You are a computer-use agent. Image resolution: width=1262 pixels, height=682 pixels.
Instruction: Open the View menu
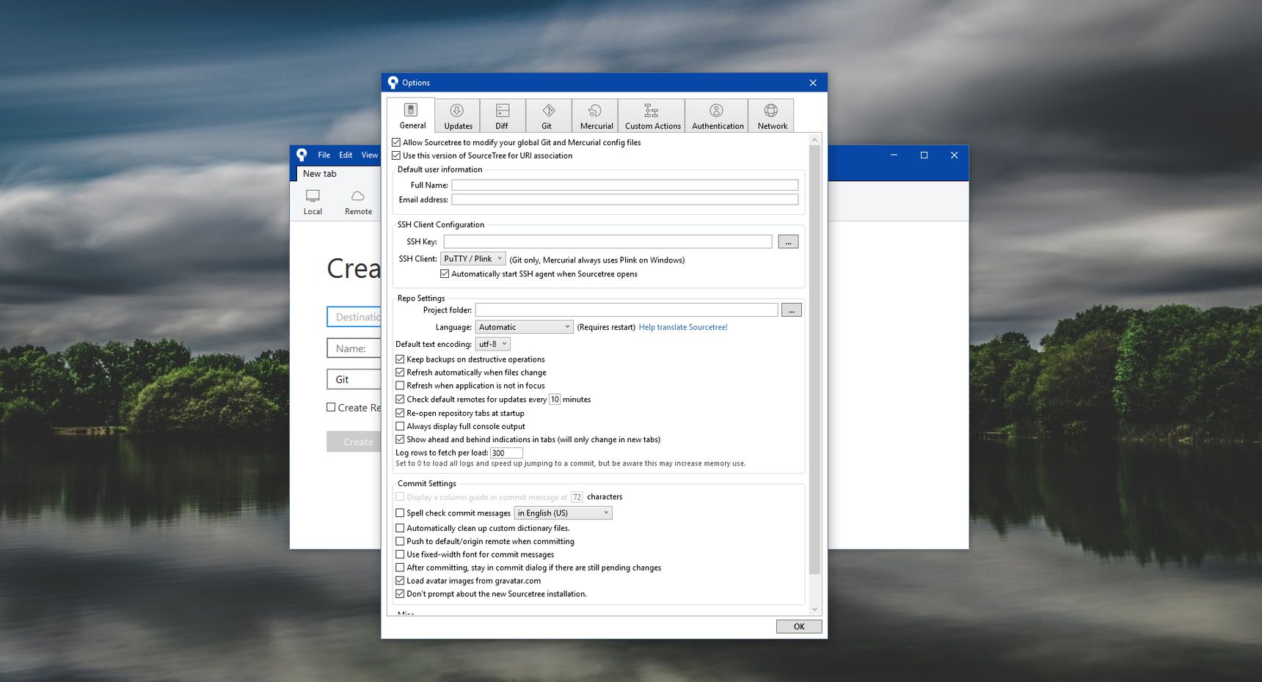pyautogui.click(x=369, y=155)
